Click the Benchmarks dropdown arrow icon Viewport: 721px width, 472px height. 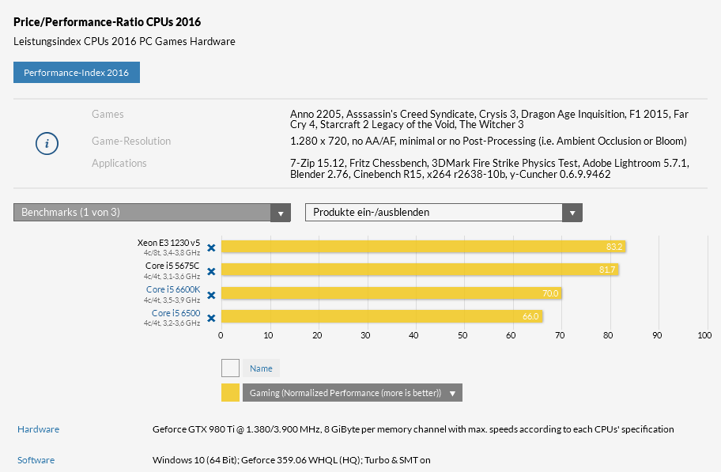pos(281,213)
